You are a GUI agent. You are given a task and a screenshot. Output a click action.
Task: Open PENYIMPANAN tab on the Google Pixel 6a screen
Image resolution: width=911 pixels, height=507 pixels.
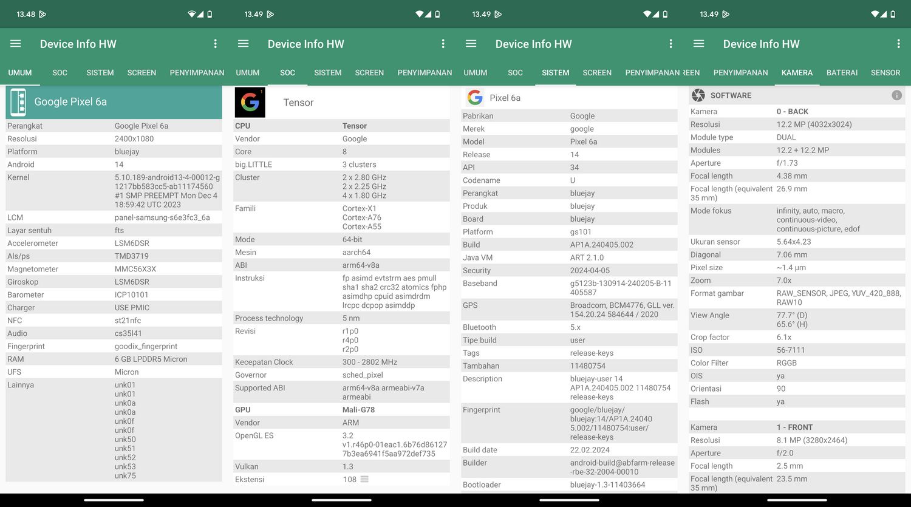[x=197, y=72]
